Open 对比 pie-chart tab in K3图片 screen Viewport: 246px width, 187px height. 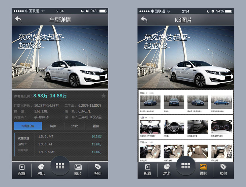pos(167,170)
